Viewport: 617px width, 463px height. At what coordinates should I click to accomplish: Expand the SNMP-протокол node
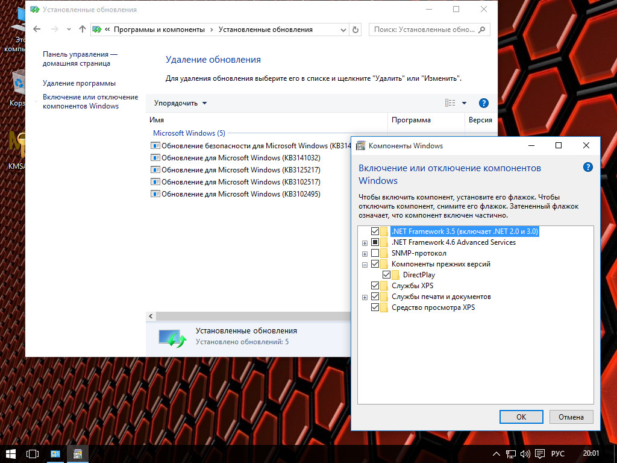click(365, 254)
